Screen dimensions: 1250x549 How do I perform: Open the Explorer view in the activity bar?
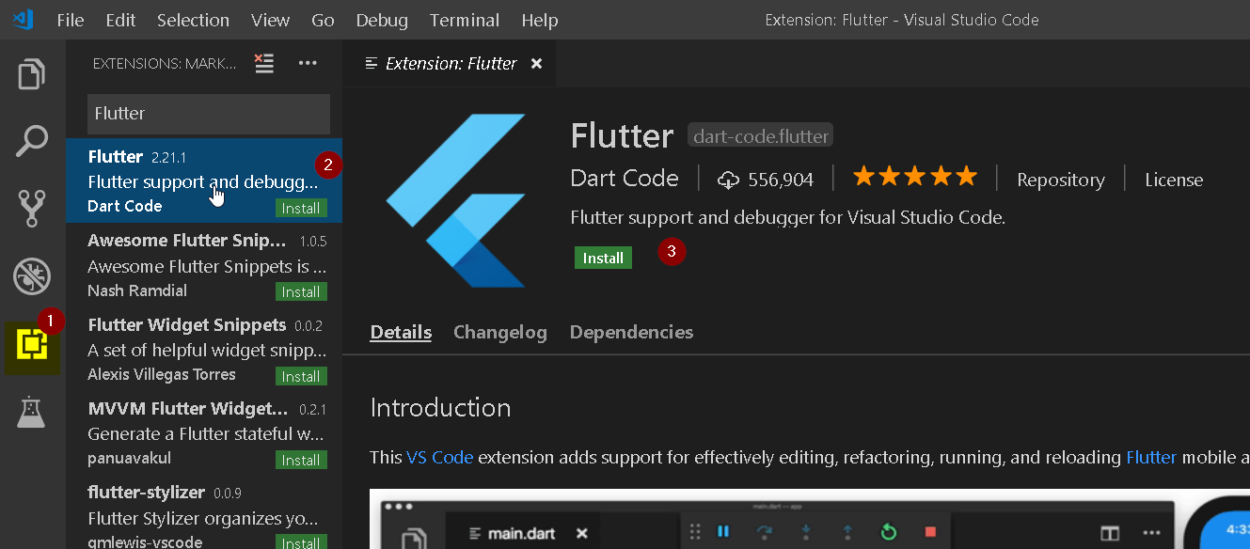click(x=32, y=73)
